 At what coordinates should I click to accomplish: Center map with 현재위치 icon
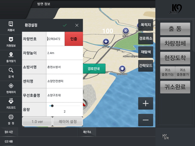[x=11, y=86]
